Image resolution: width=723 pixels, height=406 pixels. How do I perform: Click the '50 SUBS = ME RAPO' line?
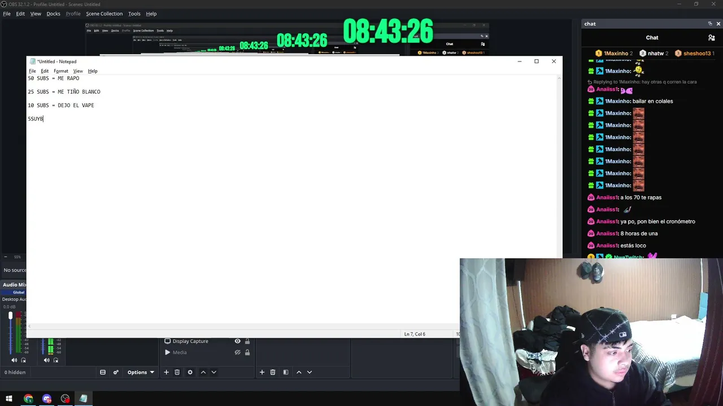[54, 78]
